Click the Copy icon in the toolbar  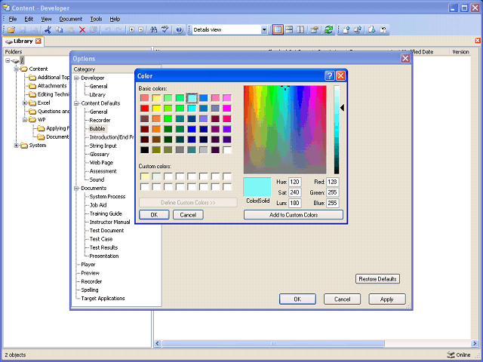pyautogui.click(x=59, y=29)
